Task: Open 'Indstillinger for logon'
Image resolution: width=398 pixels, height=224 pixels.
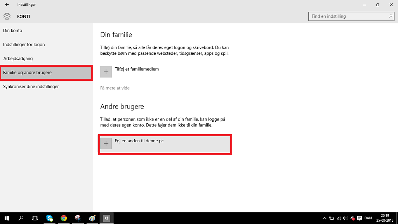Action: coord(24,44)
